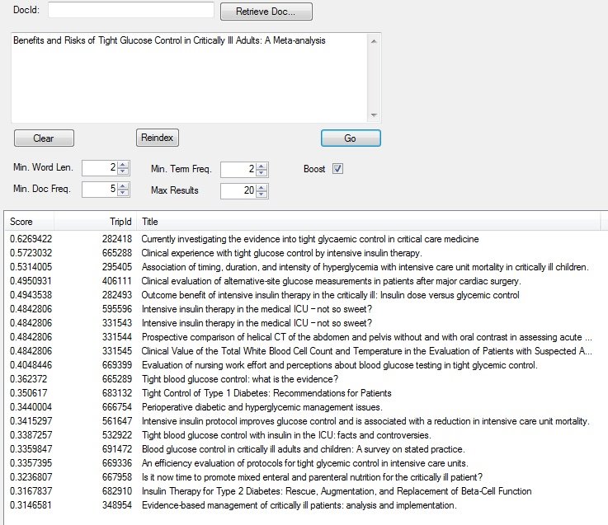The height and width of the screenshot is (525, 608).
Task: Decrease Min. Word Len. with down arrow
Action: [x=123, y=172]
